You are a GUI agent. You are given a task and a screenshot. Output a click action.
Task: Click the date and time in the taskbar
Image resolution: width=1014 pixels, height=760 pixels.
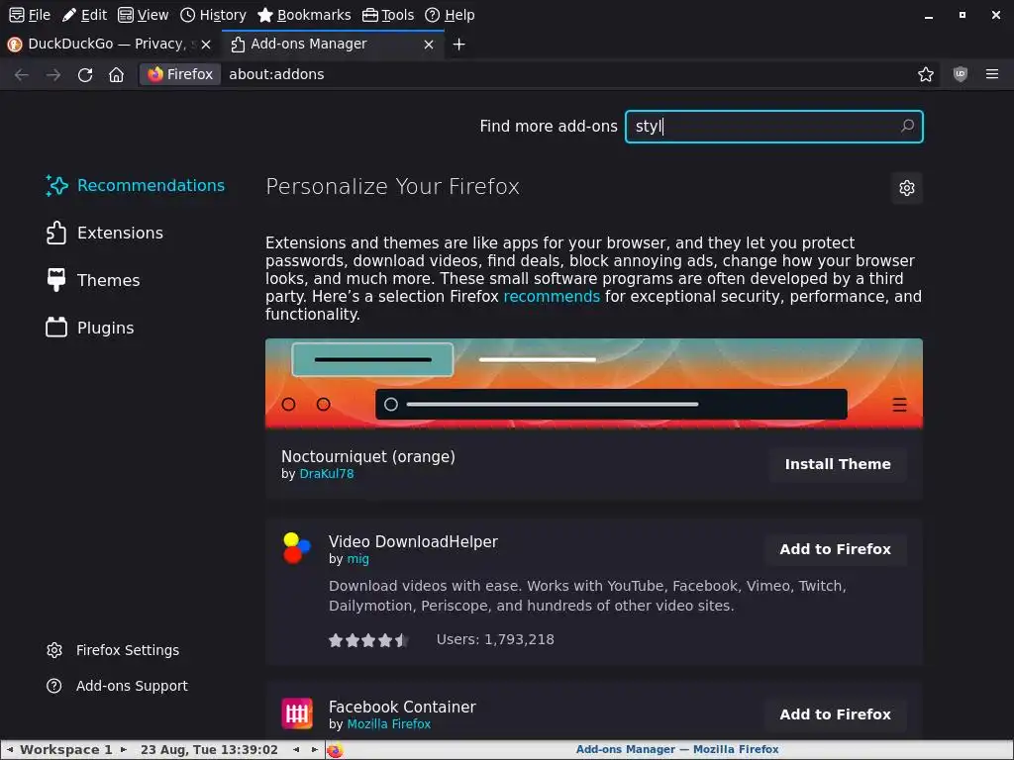click(210, 750)
